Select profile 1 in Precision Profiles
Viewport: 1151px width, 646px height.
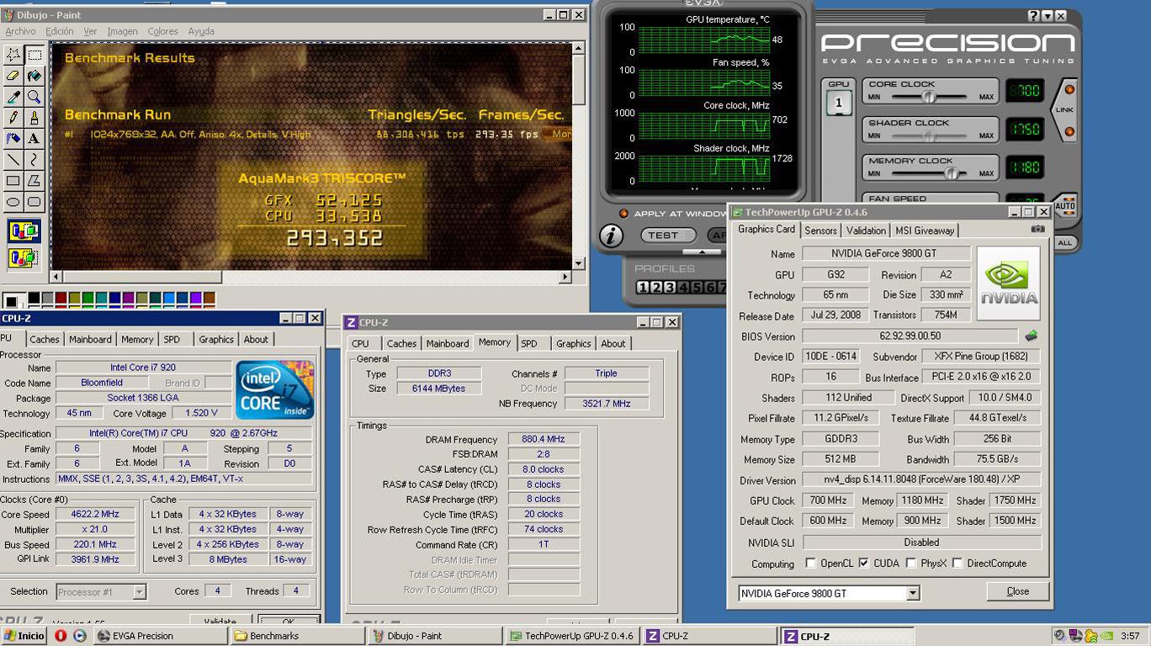click(643, 288)
